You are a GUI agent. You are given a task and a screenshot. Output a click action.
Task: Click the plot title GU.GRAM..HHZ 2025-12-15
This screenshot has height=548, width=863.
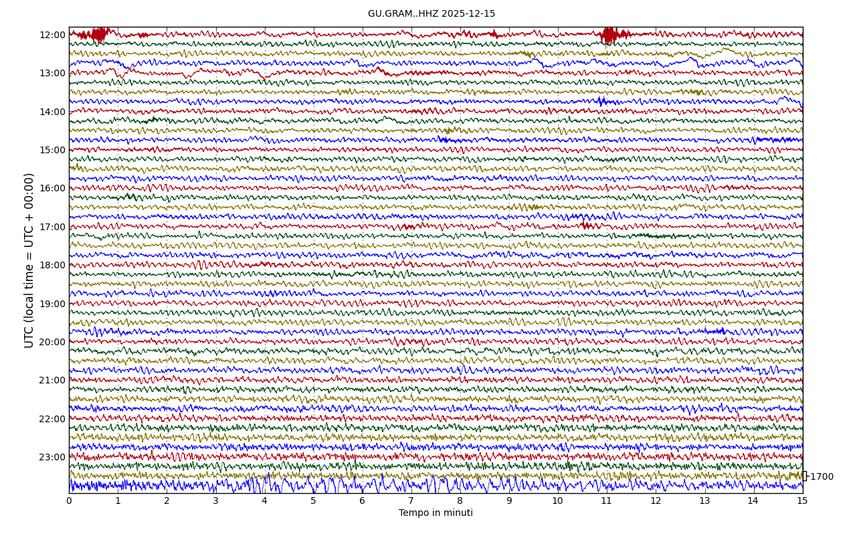click(x=431, y=14)
